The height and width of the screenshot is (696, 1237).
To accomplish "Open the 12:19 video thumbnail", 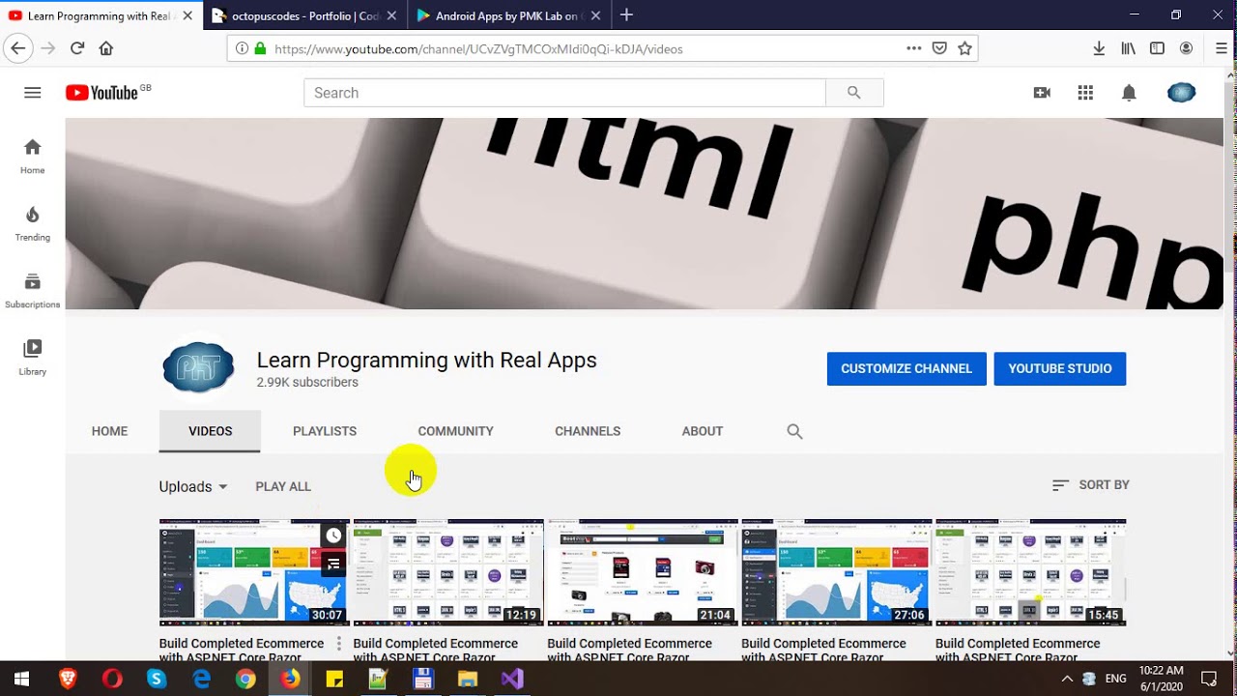I will [x=448, y=572].
